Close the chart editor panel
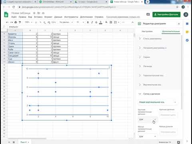The image size is (192, 144). click(x=179, y=24)
